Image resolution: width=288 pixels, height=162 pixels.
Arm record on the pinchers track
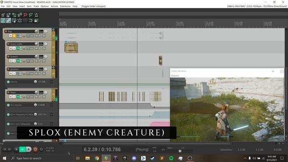8,69
